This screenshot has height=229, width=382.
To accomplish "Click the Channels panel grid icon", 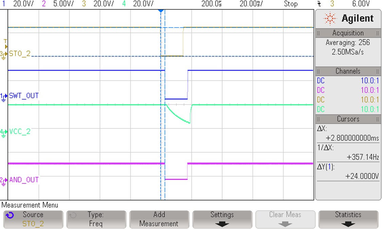I will [x=319, y=71].
